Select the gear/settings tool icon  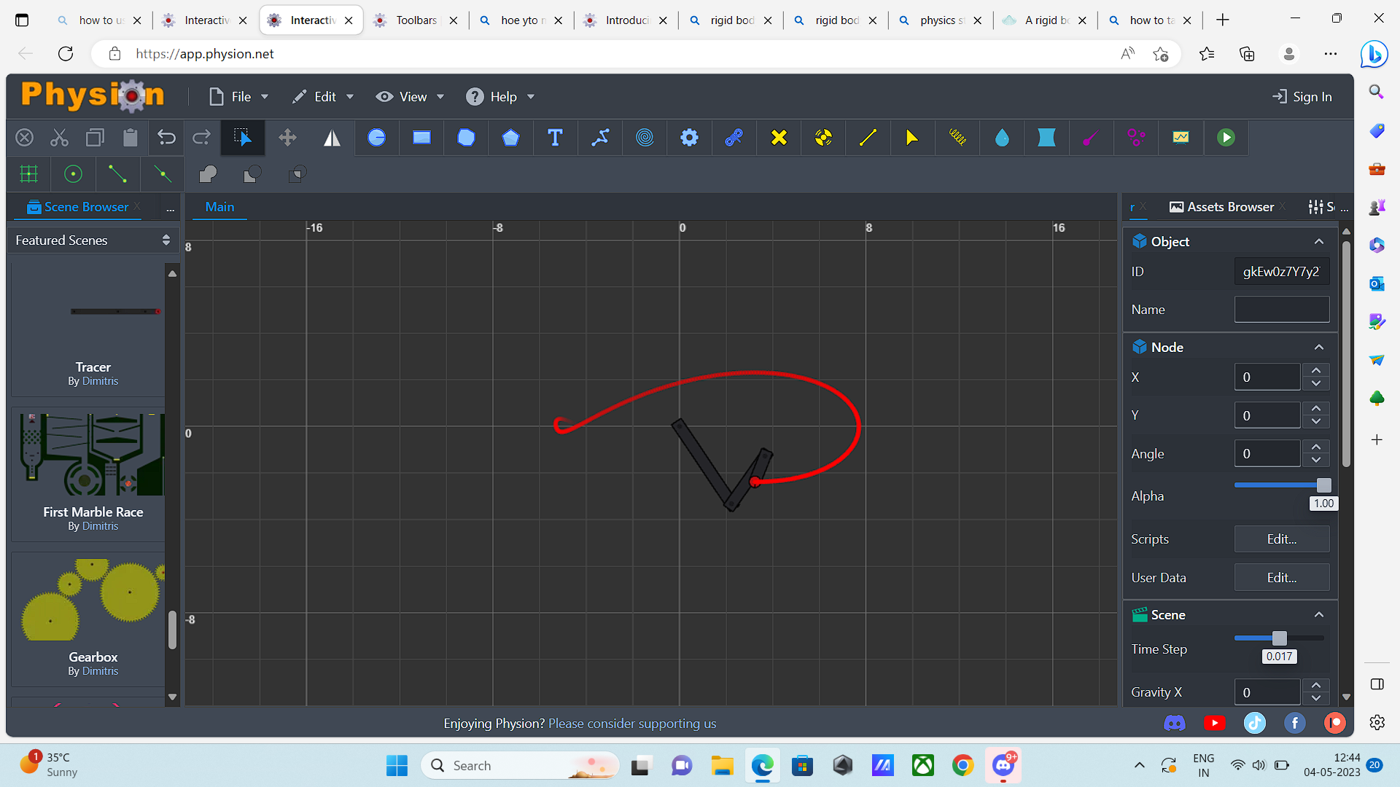pos(688,136)
